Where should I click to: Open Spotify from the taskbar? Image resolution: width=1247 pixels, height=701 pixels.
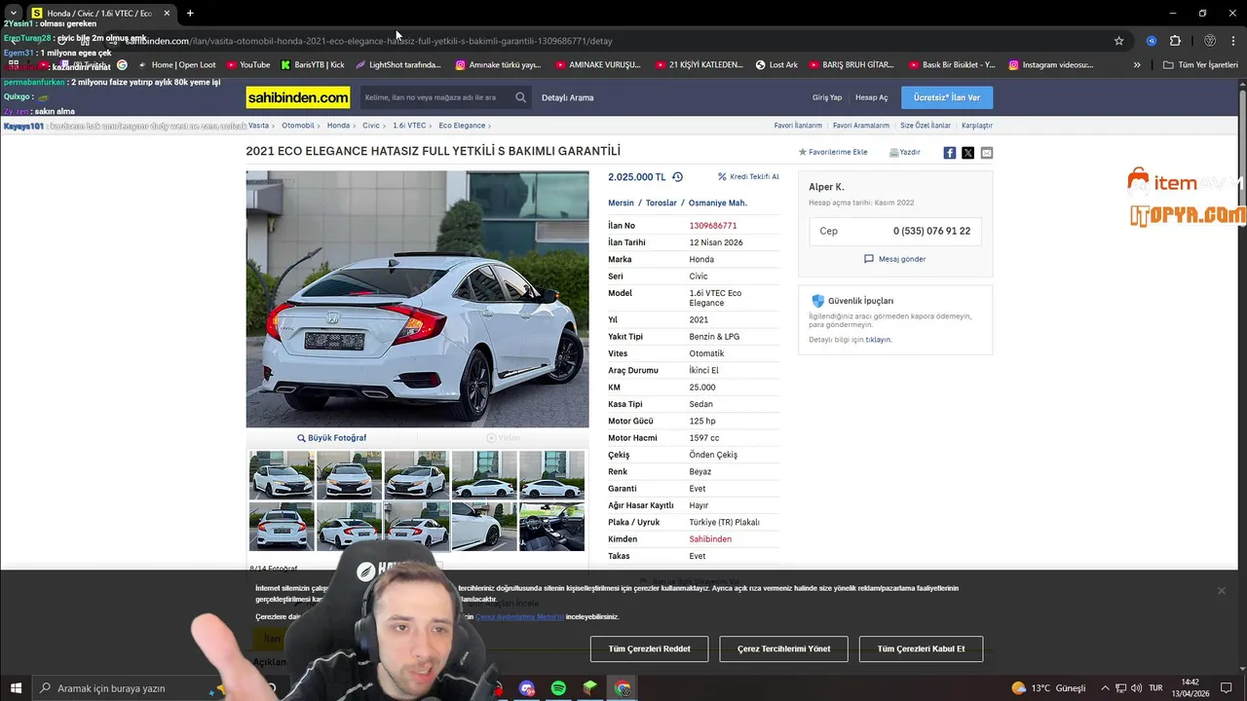[x=558, y=688]
